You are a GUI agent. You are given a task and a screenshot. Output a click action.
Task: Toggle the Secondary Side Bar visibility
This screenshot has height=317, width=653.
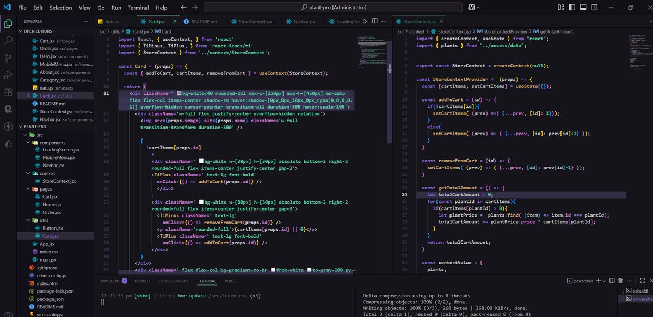594,8
